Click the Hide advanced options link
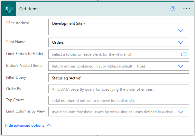This screenshot has height=136, width=195. click(x=25, y=125)
